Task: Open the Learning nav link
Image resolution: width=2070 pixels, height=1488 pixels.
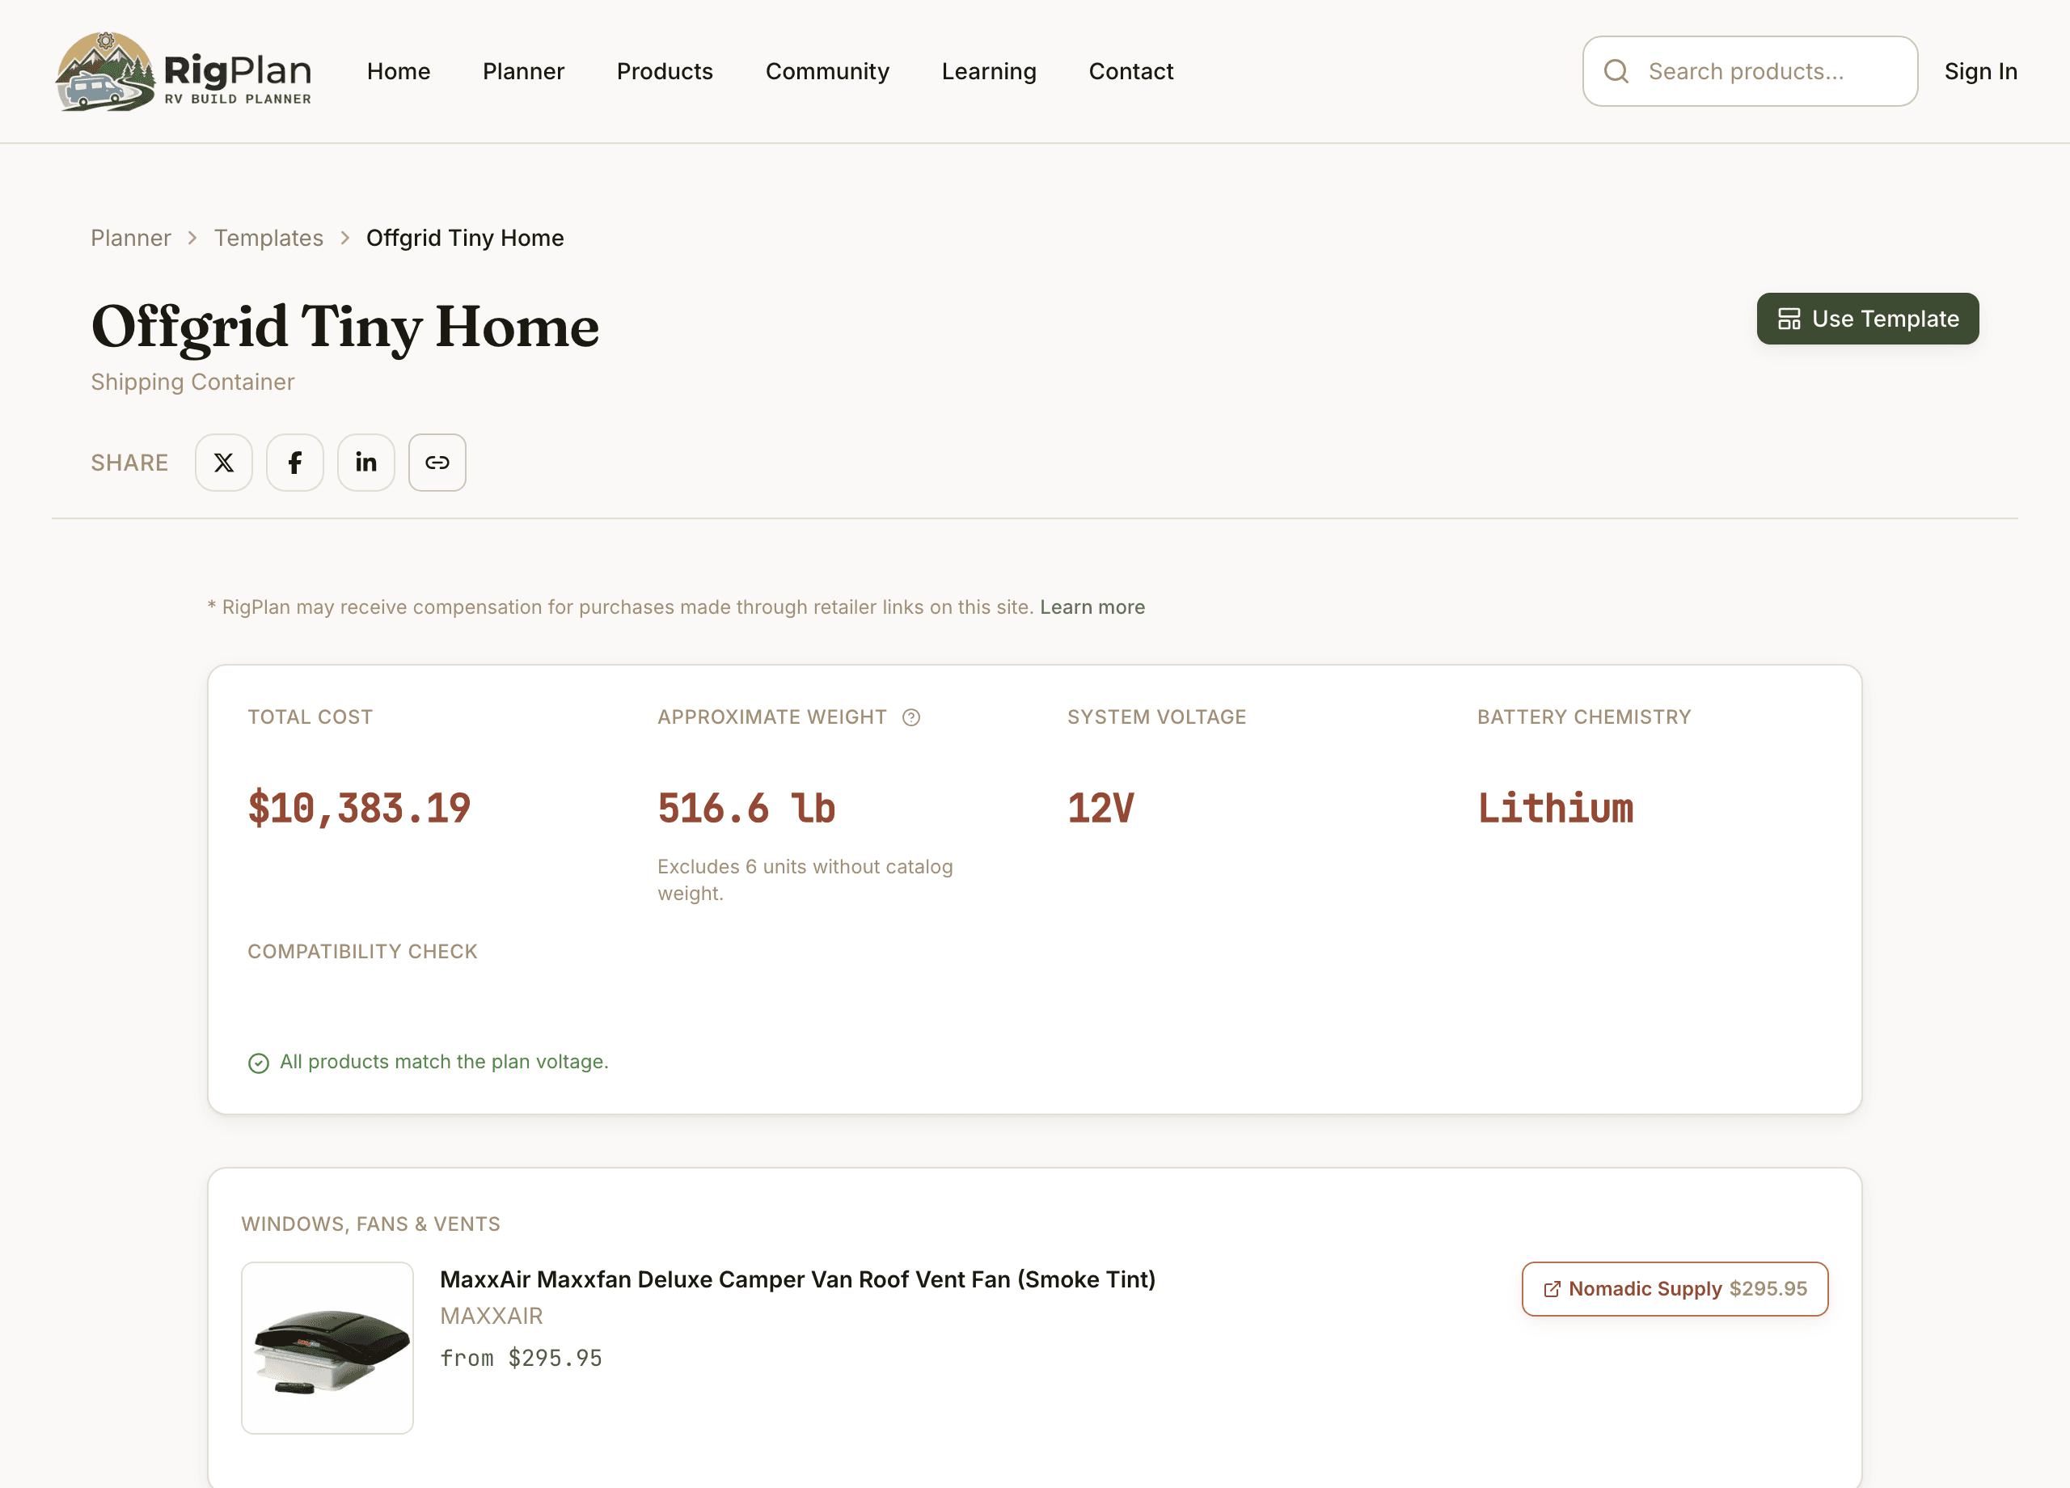Action: pos(990,71)
